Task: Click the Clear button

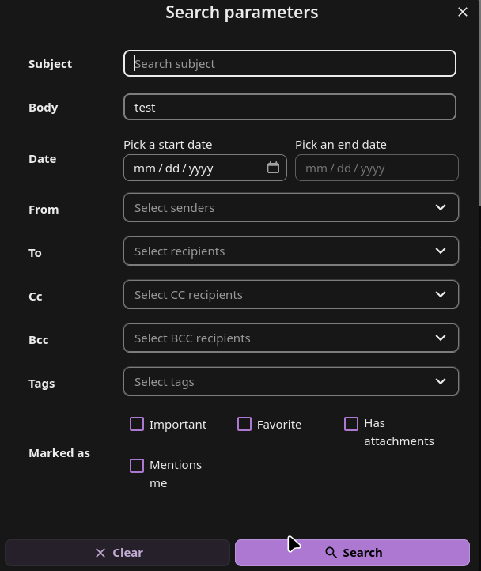Action: [117, 553]
